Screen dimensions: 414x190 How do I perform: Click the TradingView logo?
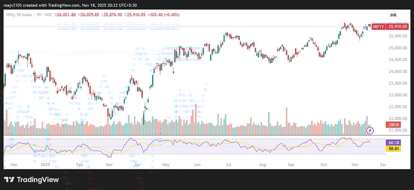click(32, 180)
